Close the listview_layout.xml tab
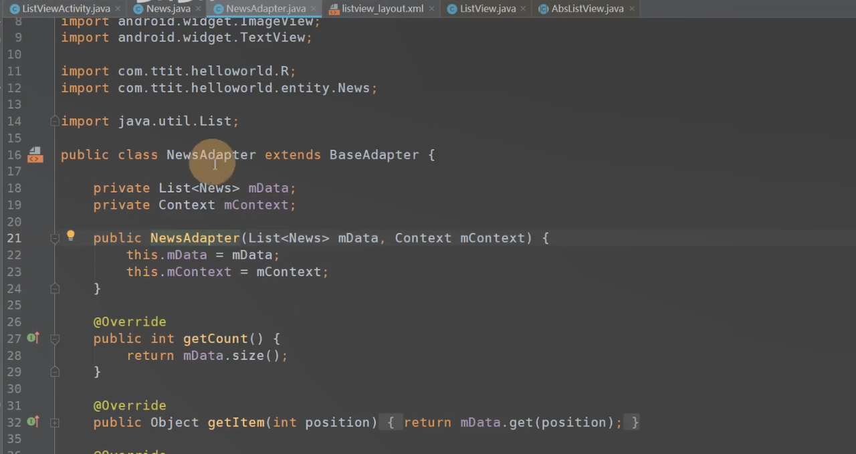 coord(431,9)
